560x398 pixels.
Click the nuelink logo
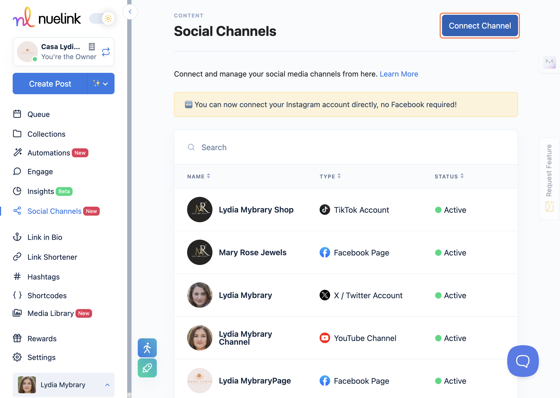tap(47, 17)
